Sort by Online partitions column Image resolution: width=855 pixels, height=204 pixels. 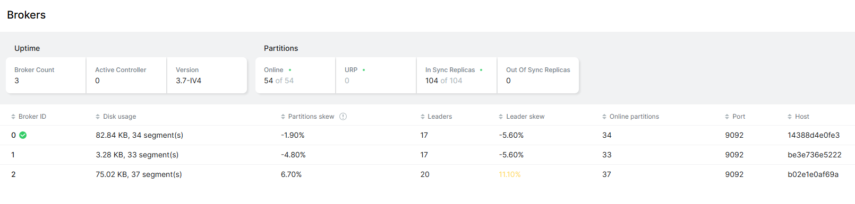(630, 117)
